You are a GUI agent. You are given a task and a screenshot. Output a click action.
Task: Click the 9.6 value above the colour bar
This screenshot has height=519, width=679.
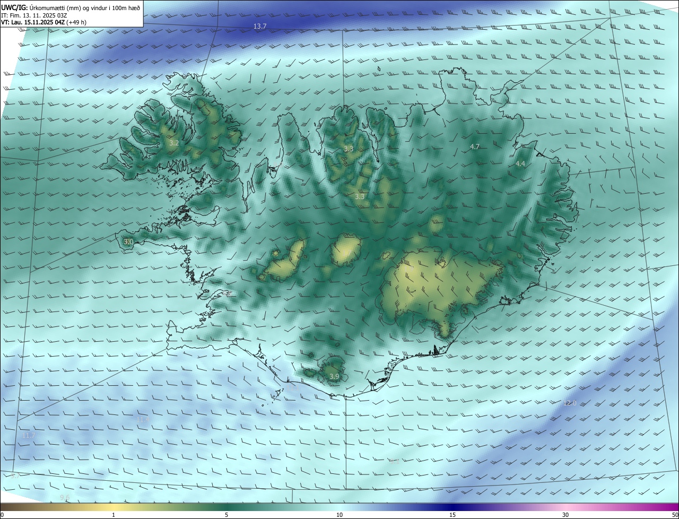(65, 497)
